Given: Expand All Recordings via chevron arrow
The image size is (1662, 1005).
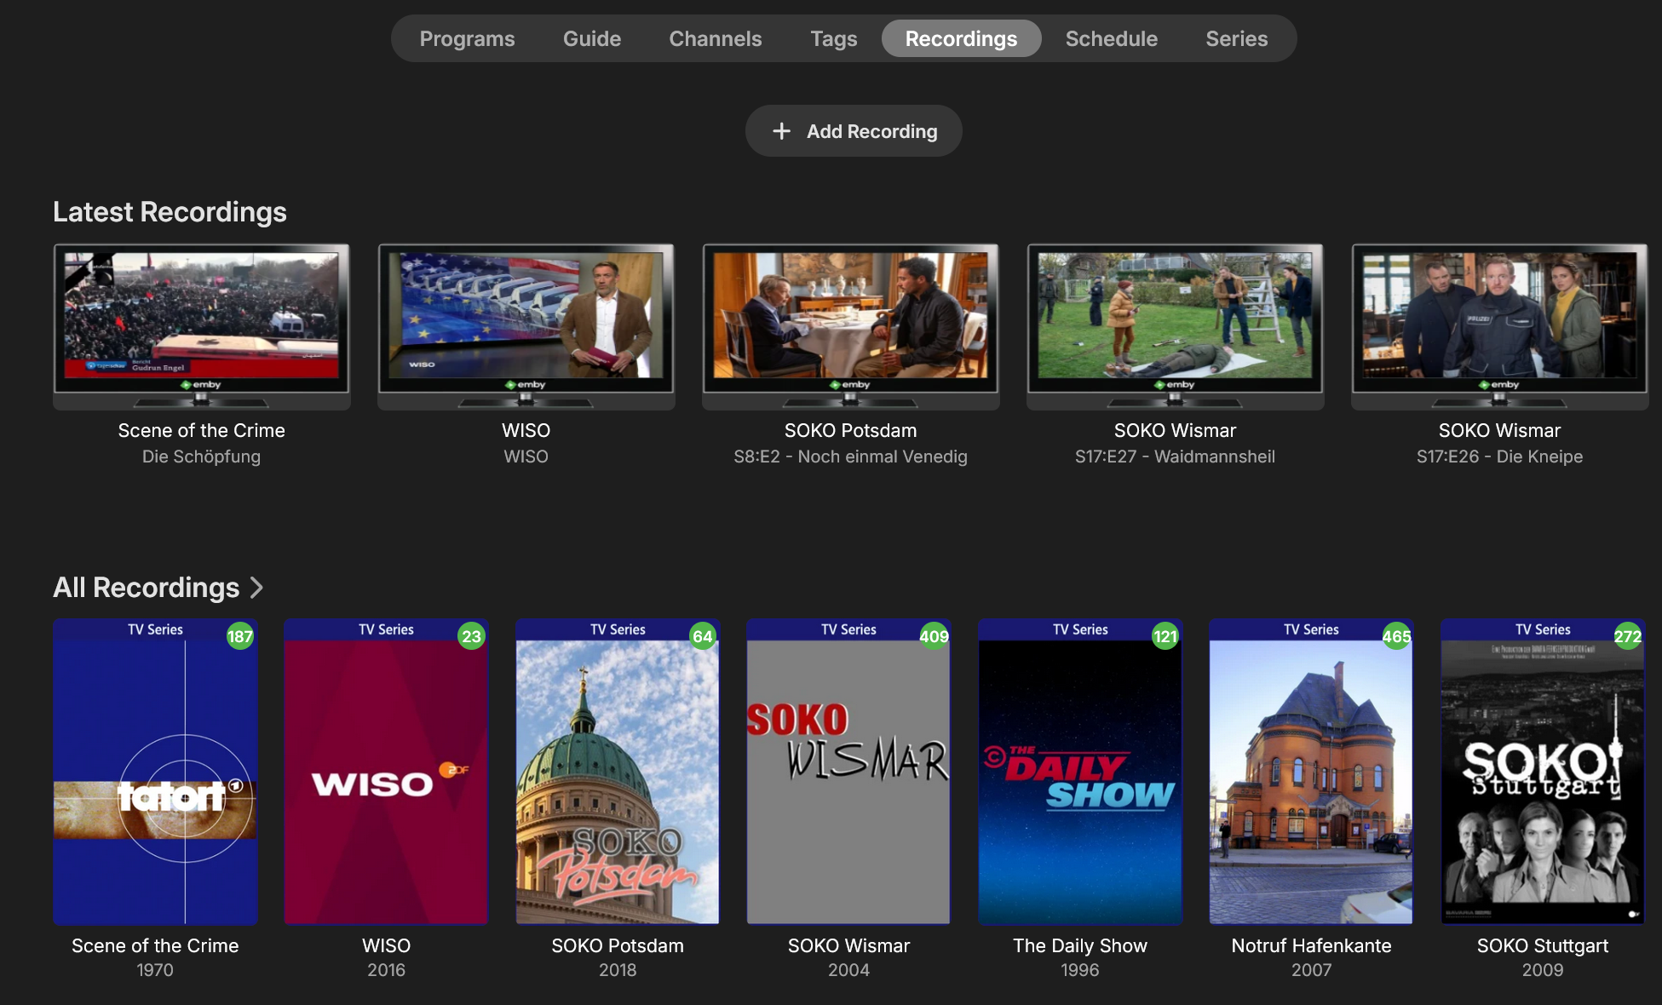Looking at the screenshot, I should click(256, 588).
